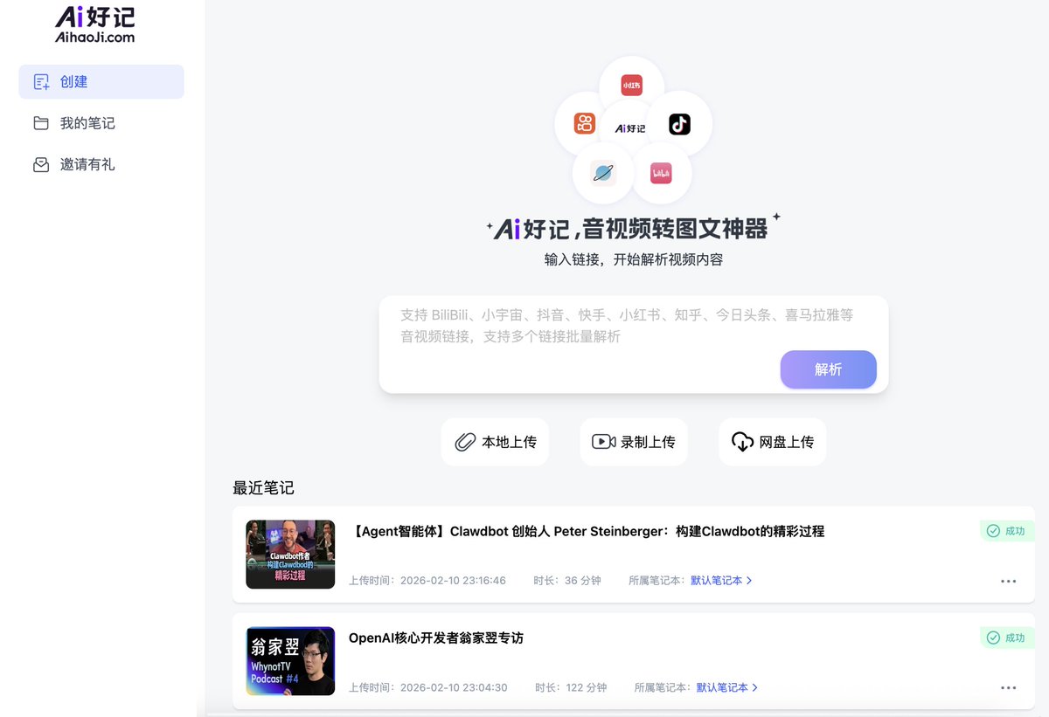1049x717 pixels.
Task: Click the black TikTok/抖音 platform icon
Action: pos(679,124)
